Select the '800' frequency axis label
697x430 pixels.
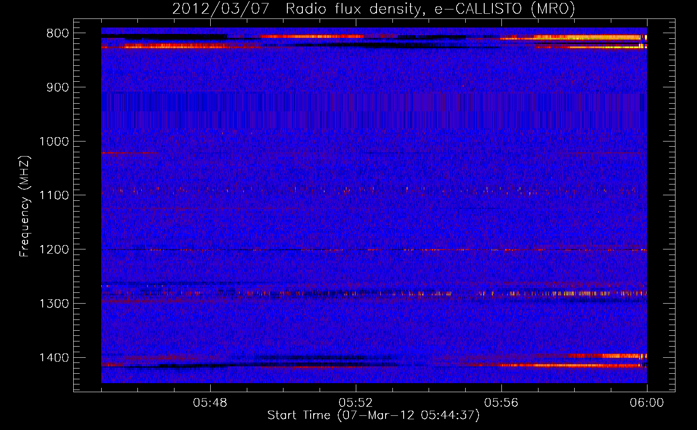[58, 34]
